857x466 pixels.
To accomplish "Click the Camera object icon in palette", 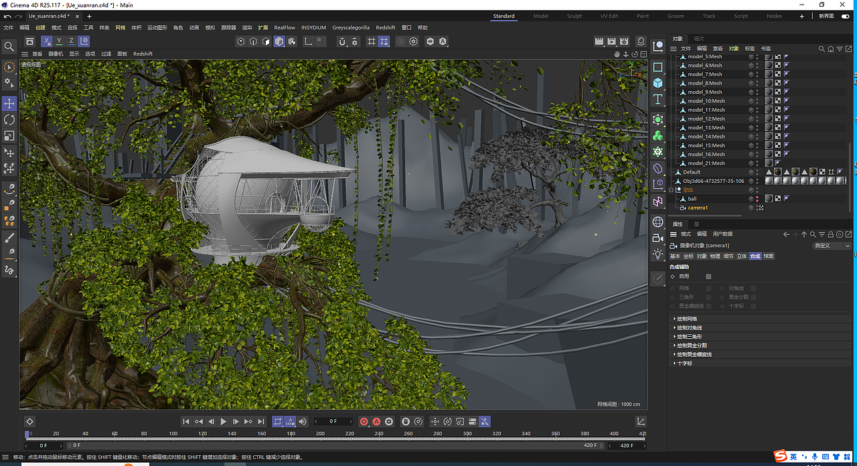I will click(x=658, y=238).
